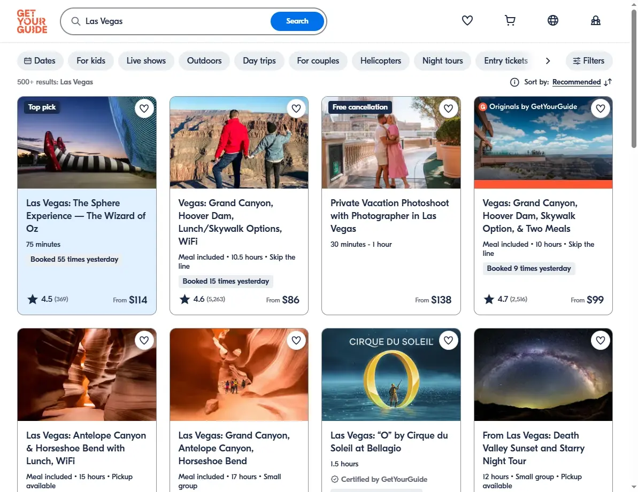
Task: Open the shopping cart icon
Action: (510, 20)
